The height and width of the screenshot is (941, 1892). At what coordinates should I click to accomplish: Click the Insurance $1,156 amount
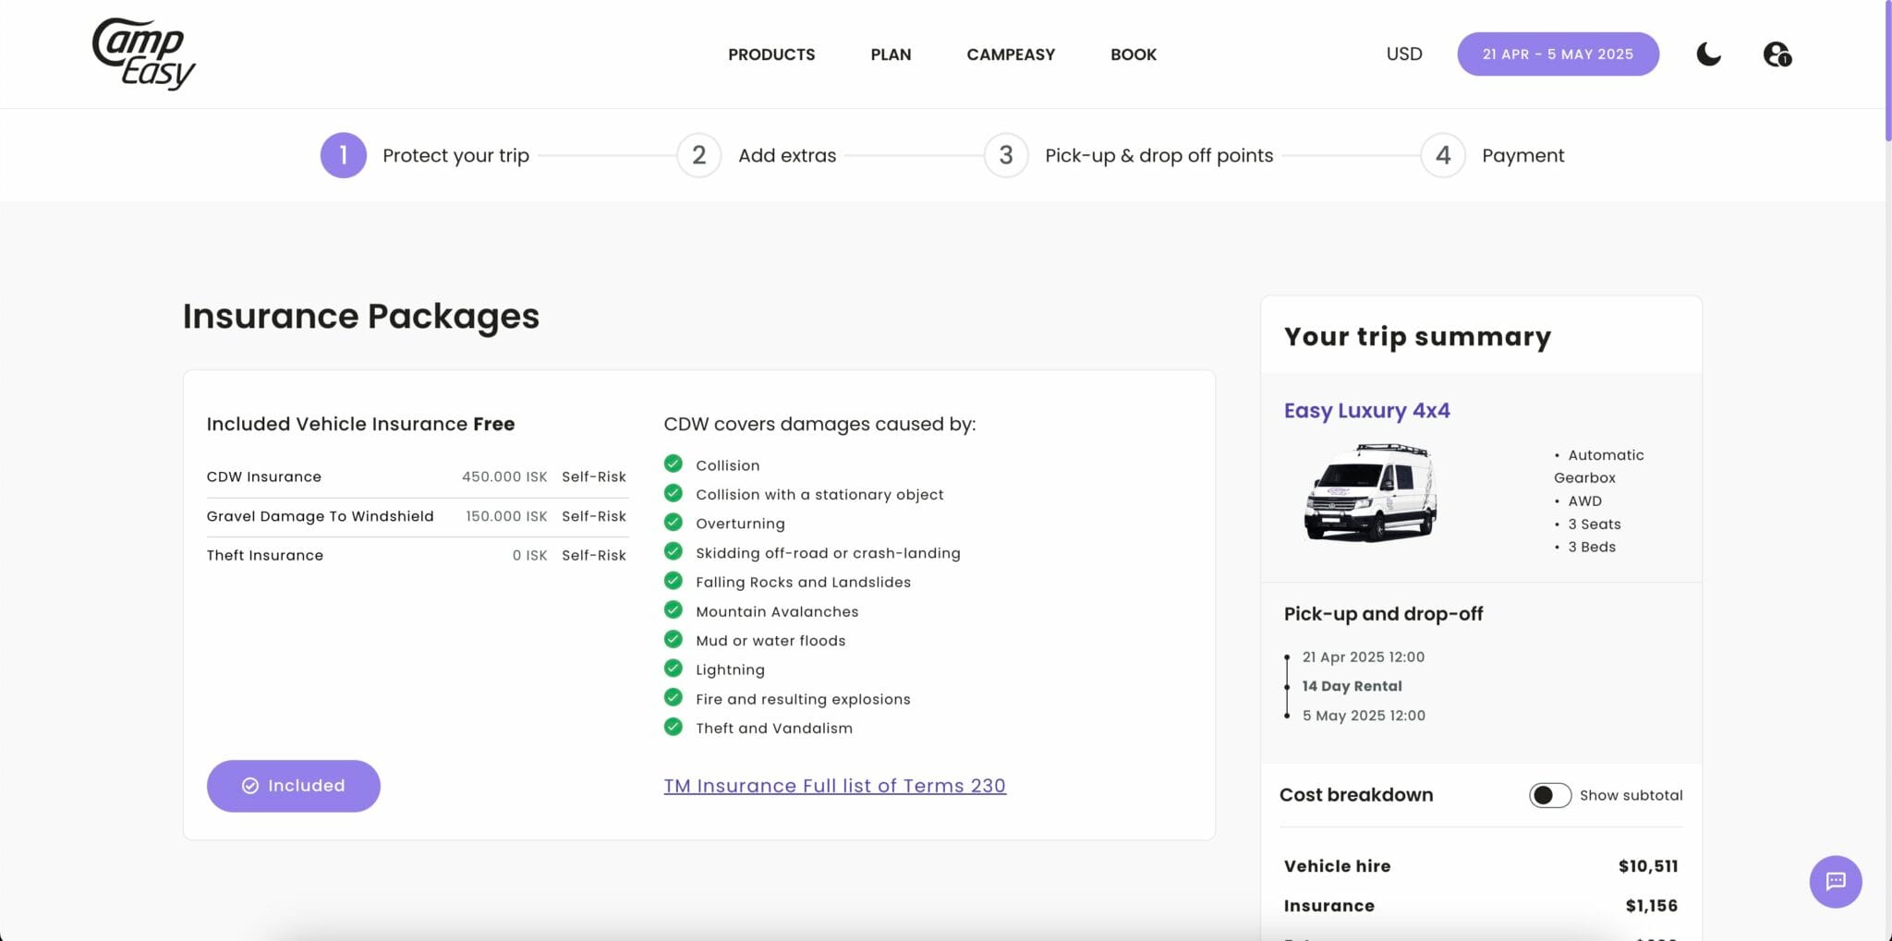[x=1652, y=906]
